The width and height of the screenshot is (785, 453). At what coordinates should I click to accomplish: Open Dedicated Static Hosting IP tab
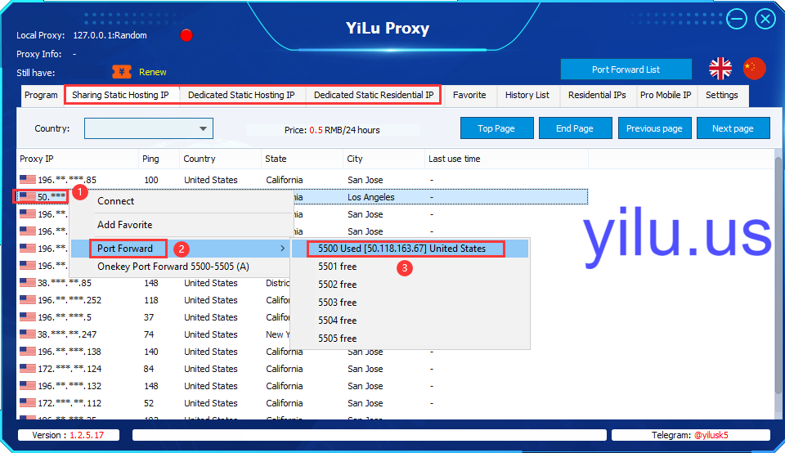click(x=241, y=95)
